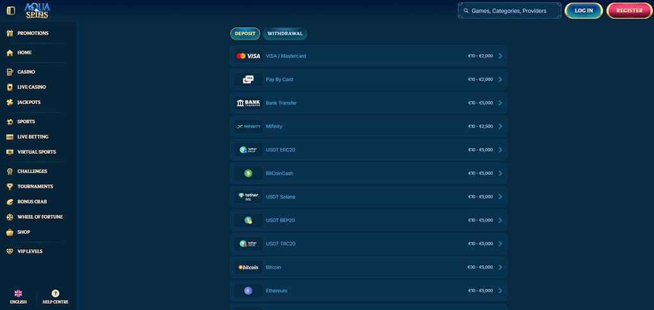Open Promotions gift icon
654x310 pixels.
tap(10, 33)
